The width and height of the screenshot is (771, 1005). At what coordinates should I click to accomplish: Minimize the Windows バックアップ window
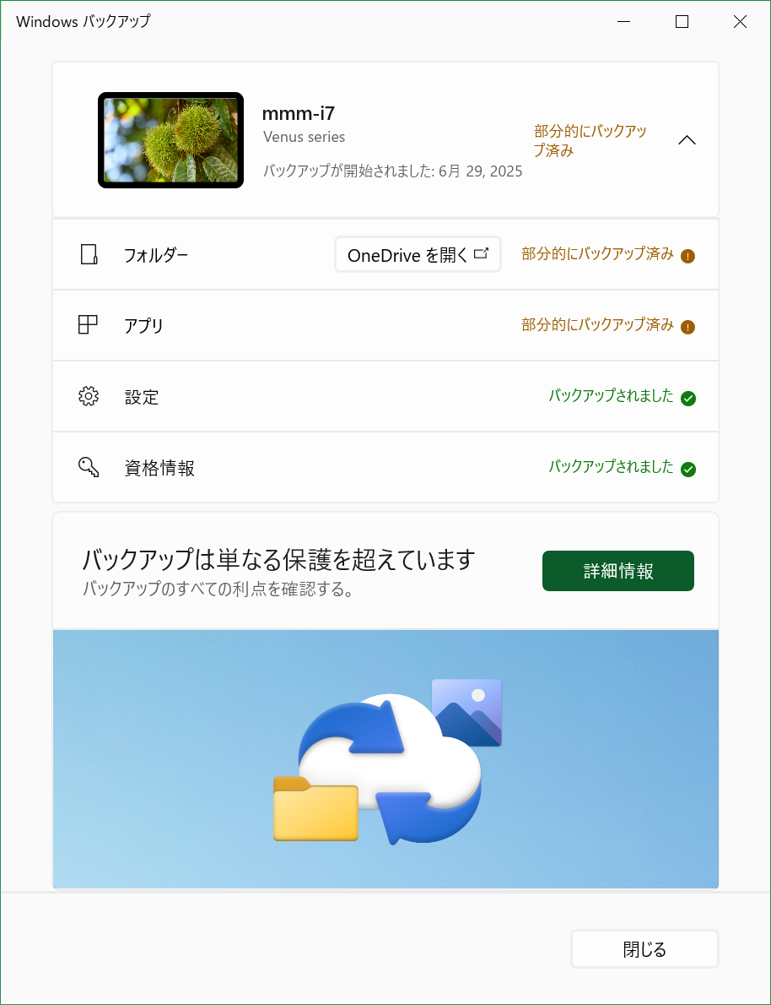click(624, 22)
